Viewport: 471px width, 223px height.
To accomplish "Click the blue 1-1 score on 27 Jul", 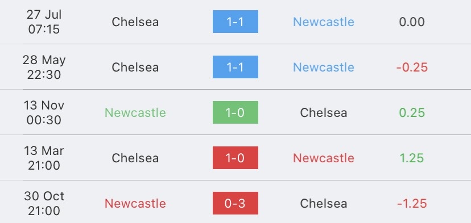I will (235, 22).
